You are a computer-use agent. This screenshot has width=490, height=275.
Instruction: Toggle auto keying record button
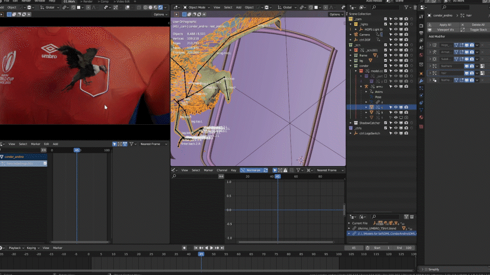pos(184,248)
